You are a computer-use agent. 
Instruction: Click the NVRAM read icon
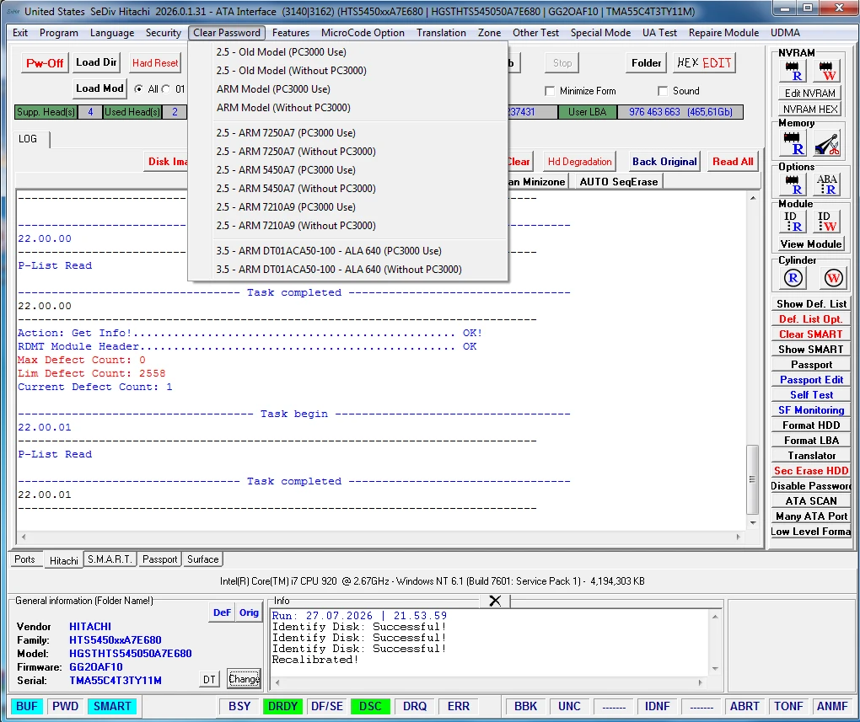pos(793,72)
